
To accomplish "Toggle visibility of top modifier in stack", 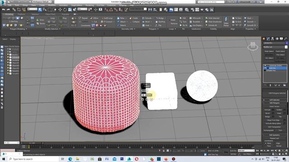I will 265,66.
